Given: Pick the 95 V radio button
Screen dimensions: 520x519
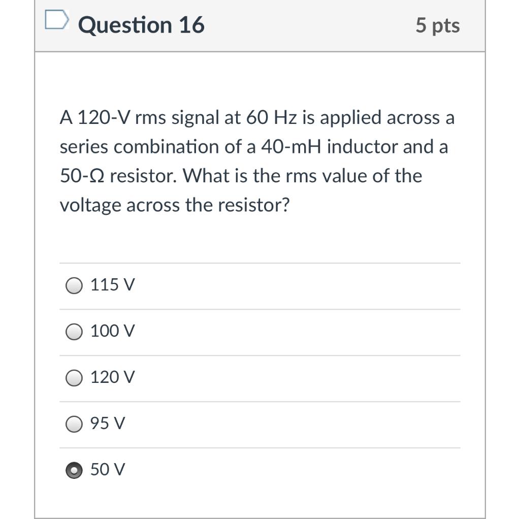Looking at the screenshot, I should (74, 424).
